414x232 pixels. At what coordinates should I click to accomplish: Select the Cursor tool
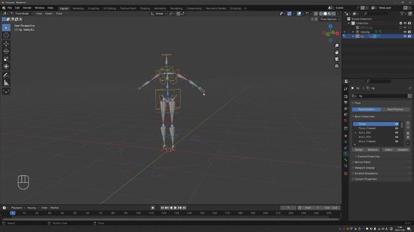(x=6, y=35)
